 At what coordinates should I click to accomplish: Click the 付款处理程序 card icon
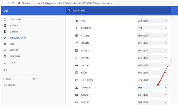pos(77,80)
